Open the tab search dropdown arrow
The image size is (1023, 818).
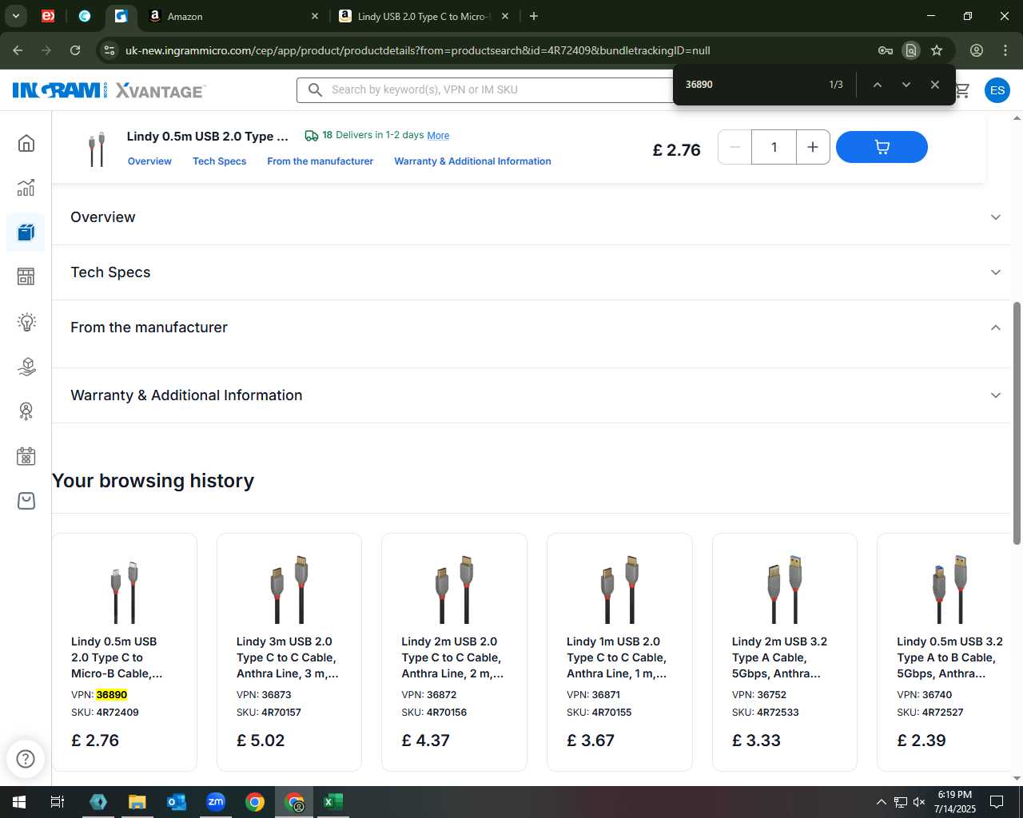click(x=15, y=16)
